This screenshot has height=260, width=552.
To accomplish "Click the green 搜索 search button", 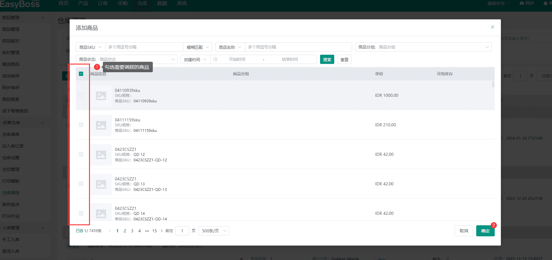I will tap(327, 59).
